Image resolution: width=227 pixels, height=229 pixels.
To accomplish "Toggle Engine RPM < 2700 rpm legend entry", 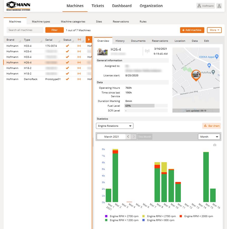I will click(159, 216).
